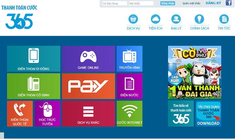Screen dimensions: 235x139
Task: Focus the Mật khẩu password field
Action: coord(141,3)
